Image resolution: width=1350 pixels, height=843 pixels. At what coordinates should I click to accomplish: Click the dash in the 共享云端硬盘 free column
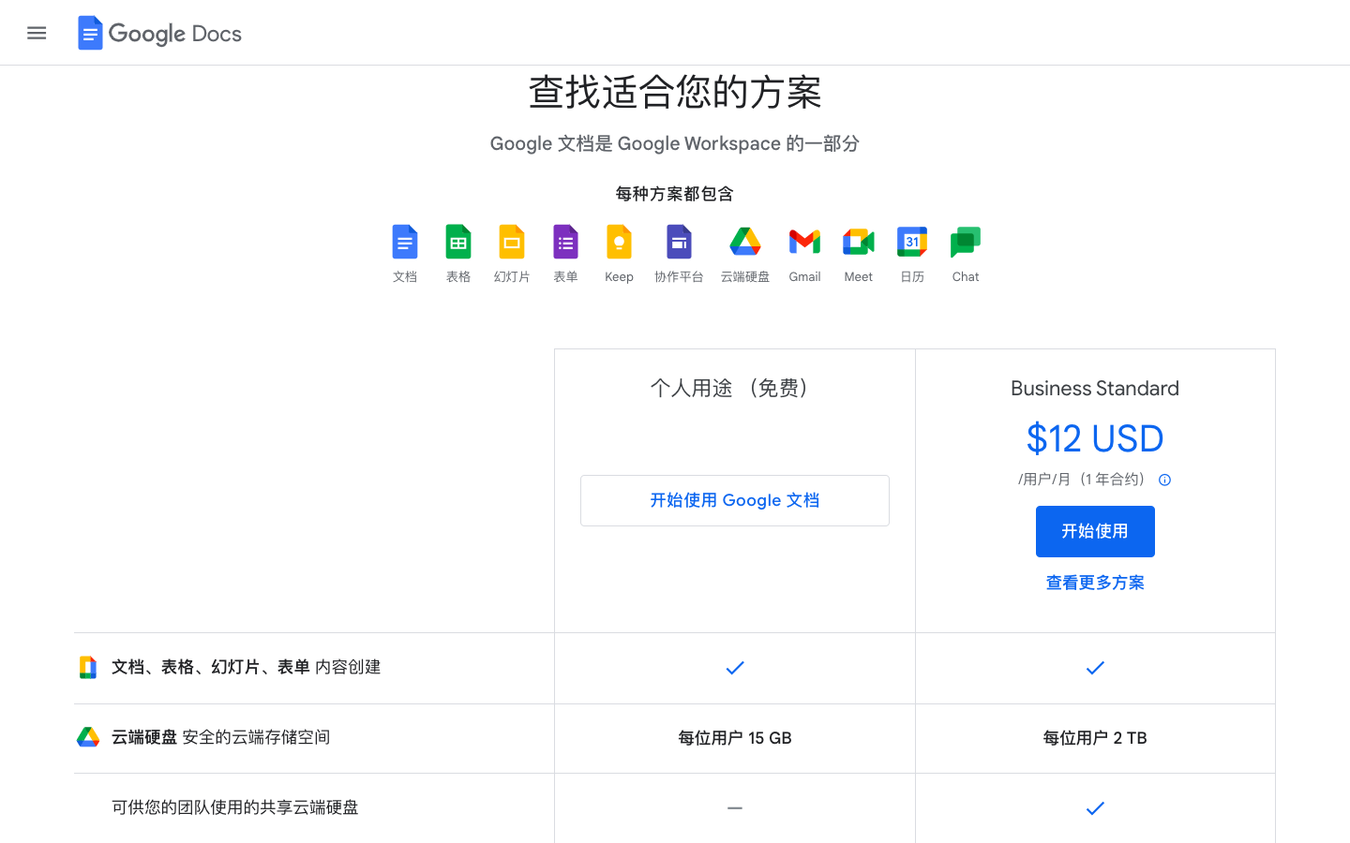coord(735,808)
